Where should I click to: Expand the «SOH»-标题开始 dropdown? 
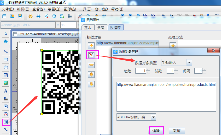click(x=154, y=117)
